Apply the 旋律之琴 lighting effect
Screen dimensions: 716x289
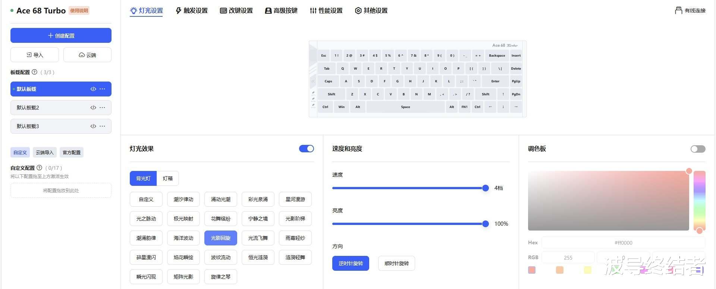[x=221, y=277]
